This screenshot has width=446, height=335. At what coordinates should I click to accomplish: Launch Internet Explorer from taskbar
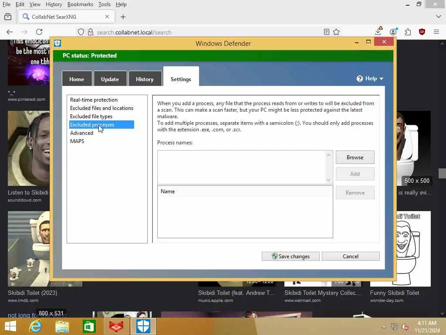(x=35, y=326)
